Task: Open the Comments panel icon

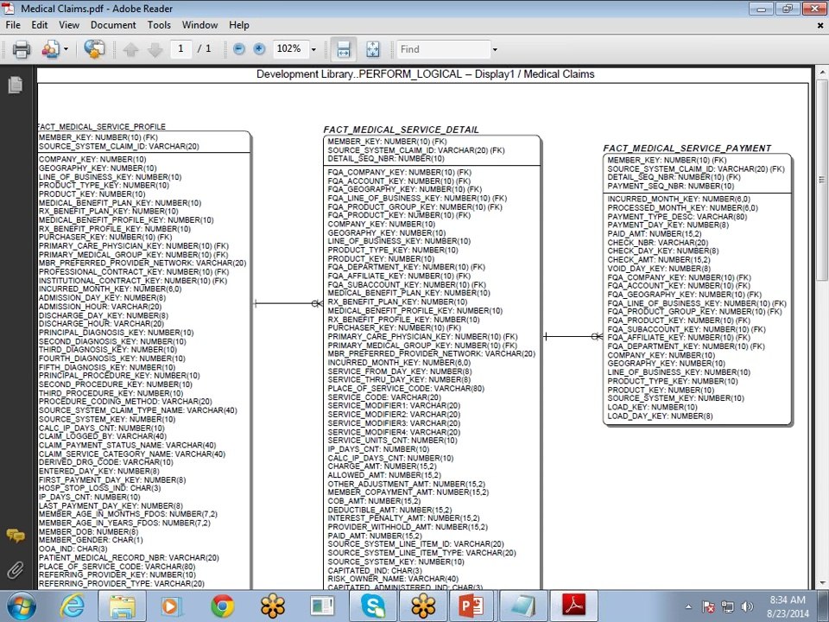Action: pyautogui.click(x=16, y=536)
